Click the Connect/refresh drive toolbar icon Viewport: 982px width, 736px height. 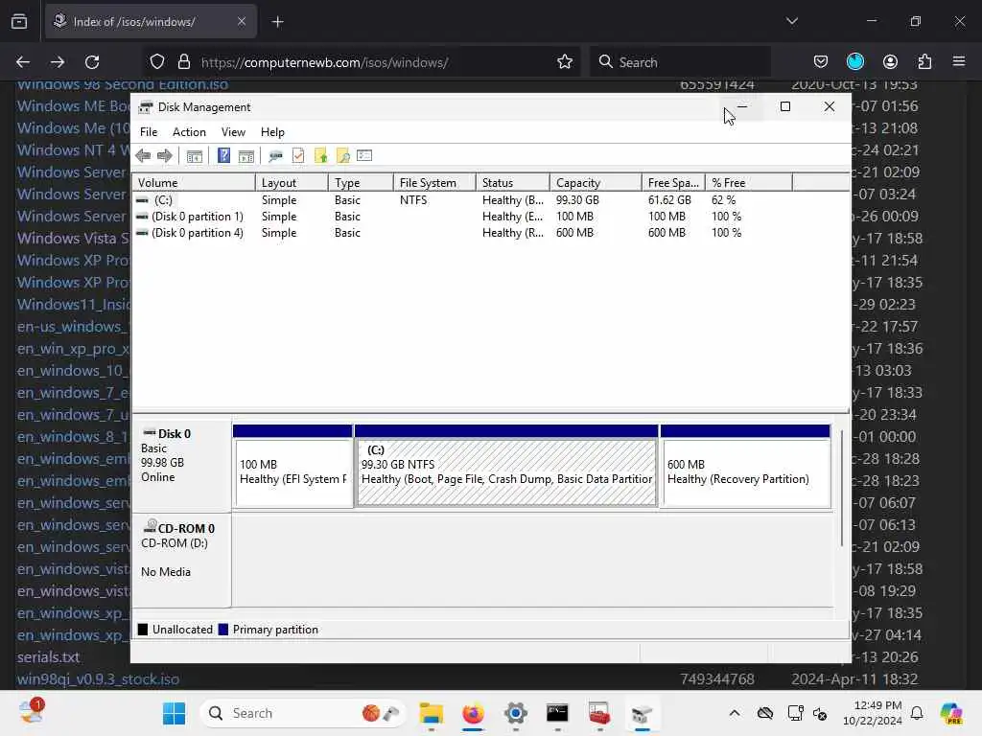pos(275,156)
